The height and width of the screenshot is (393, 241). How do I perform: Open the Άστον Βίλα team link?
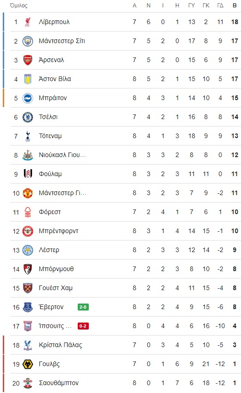pos(55,79)
